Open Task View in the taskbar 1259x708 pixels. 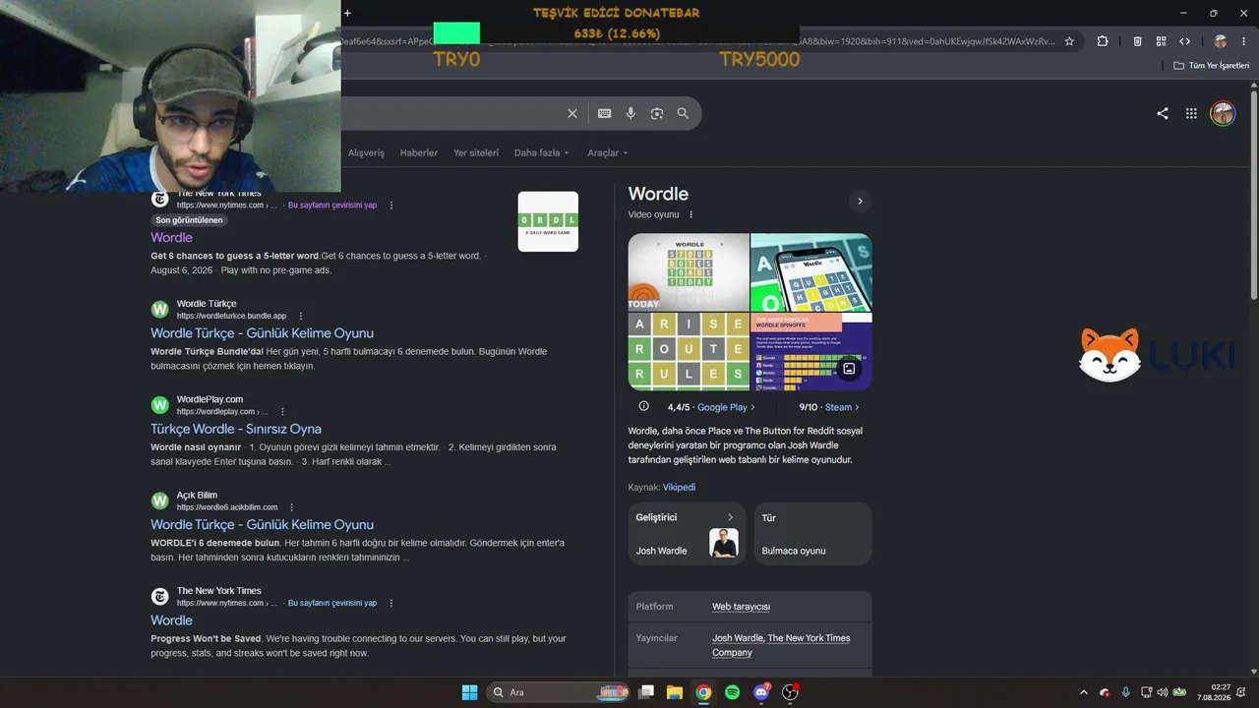pos(646,692)
